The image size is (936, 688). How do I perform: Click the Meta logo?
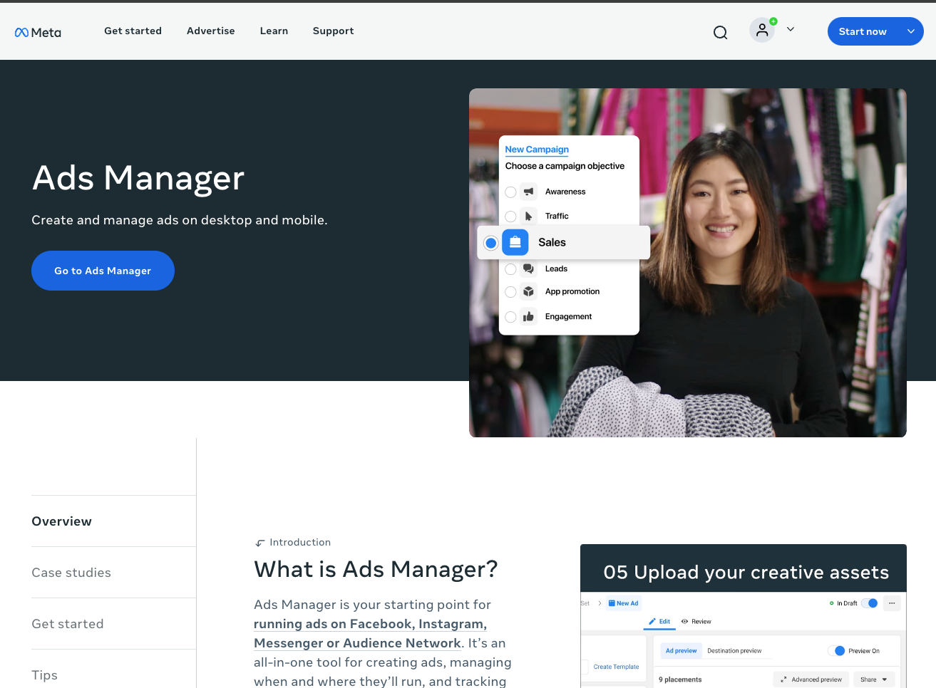(x=38, y=32)
